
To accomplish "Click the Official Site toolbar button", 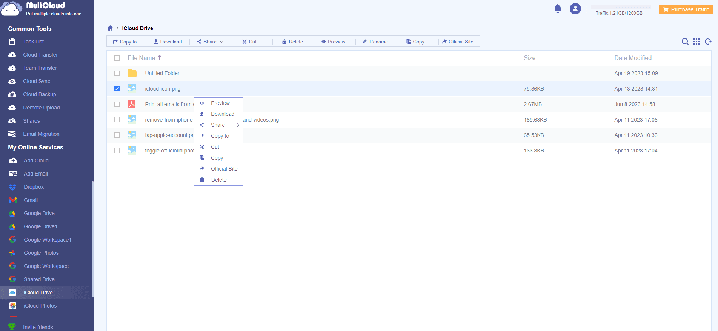I will point(458,42).
